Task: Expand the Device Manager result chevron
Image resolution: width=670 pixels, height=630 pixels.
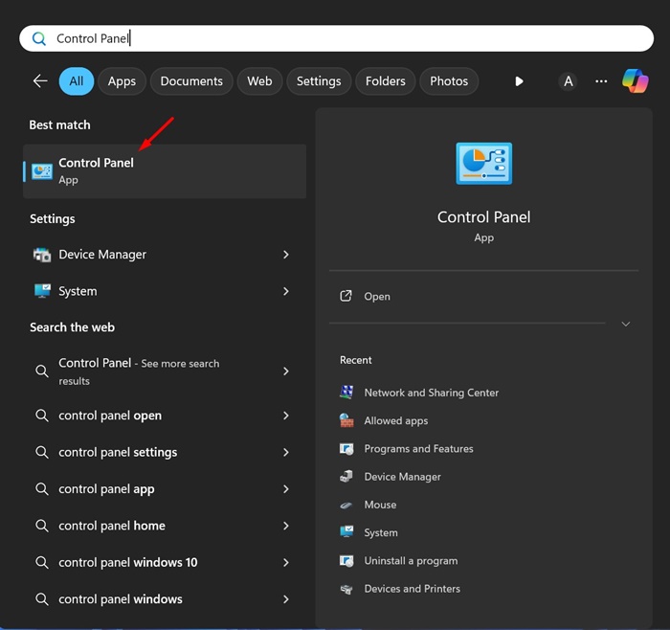Action: pos(286,255)
